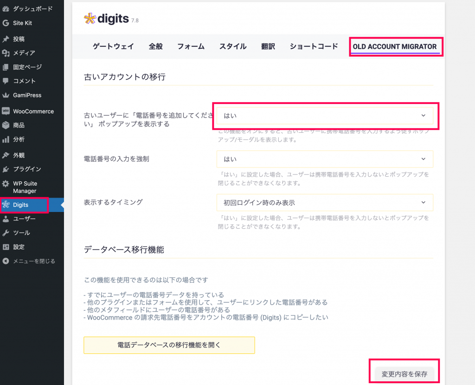Click the text この機能を使用できるのは以下の場合です
Screen dimensions: 475x385
point(146,280)
